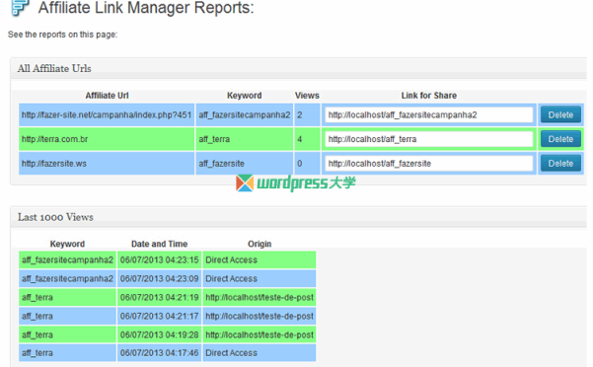Image resolution: width=593 pixels, height=367 pixels.
Task: Open the terra.com.br affiliate URL
Action: click(x=54, y=139)
